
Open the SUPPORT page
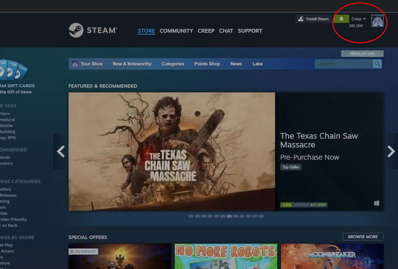click(250, 31)
